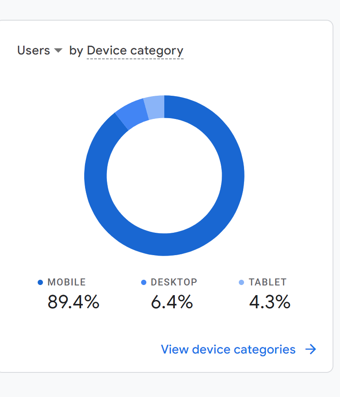Click the dark blue Mobile legend dot

[40, 282]
